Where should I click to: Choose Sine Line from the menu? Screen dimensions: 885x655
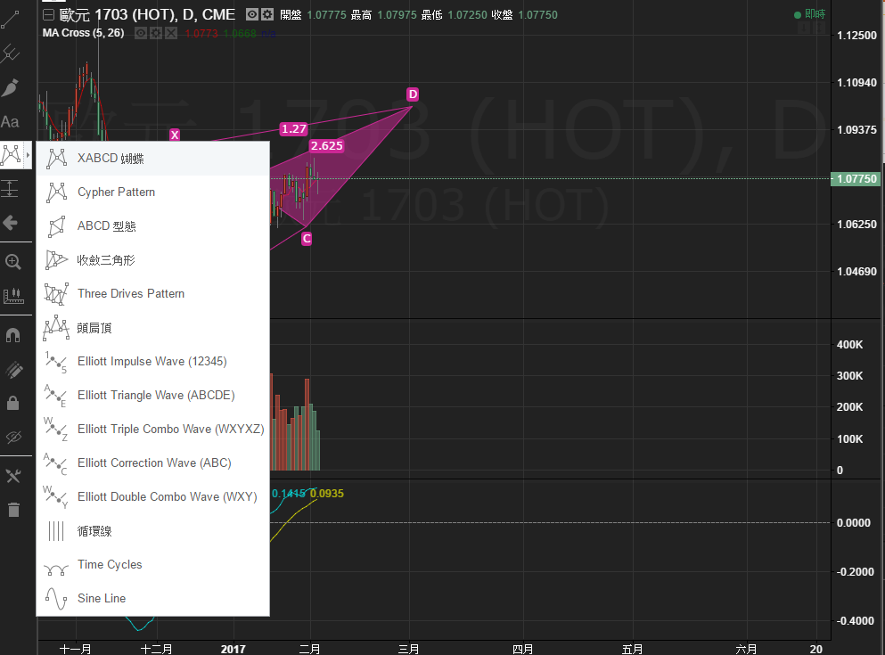[153, 599]
